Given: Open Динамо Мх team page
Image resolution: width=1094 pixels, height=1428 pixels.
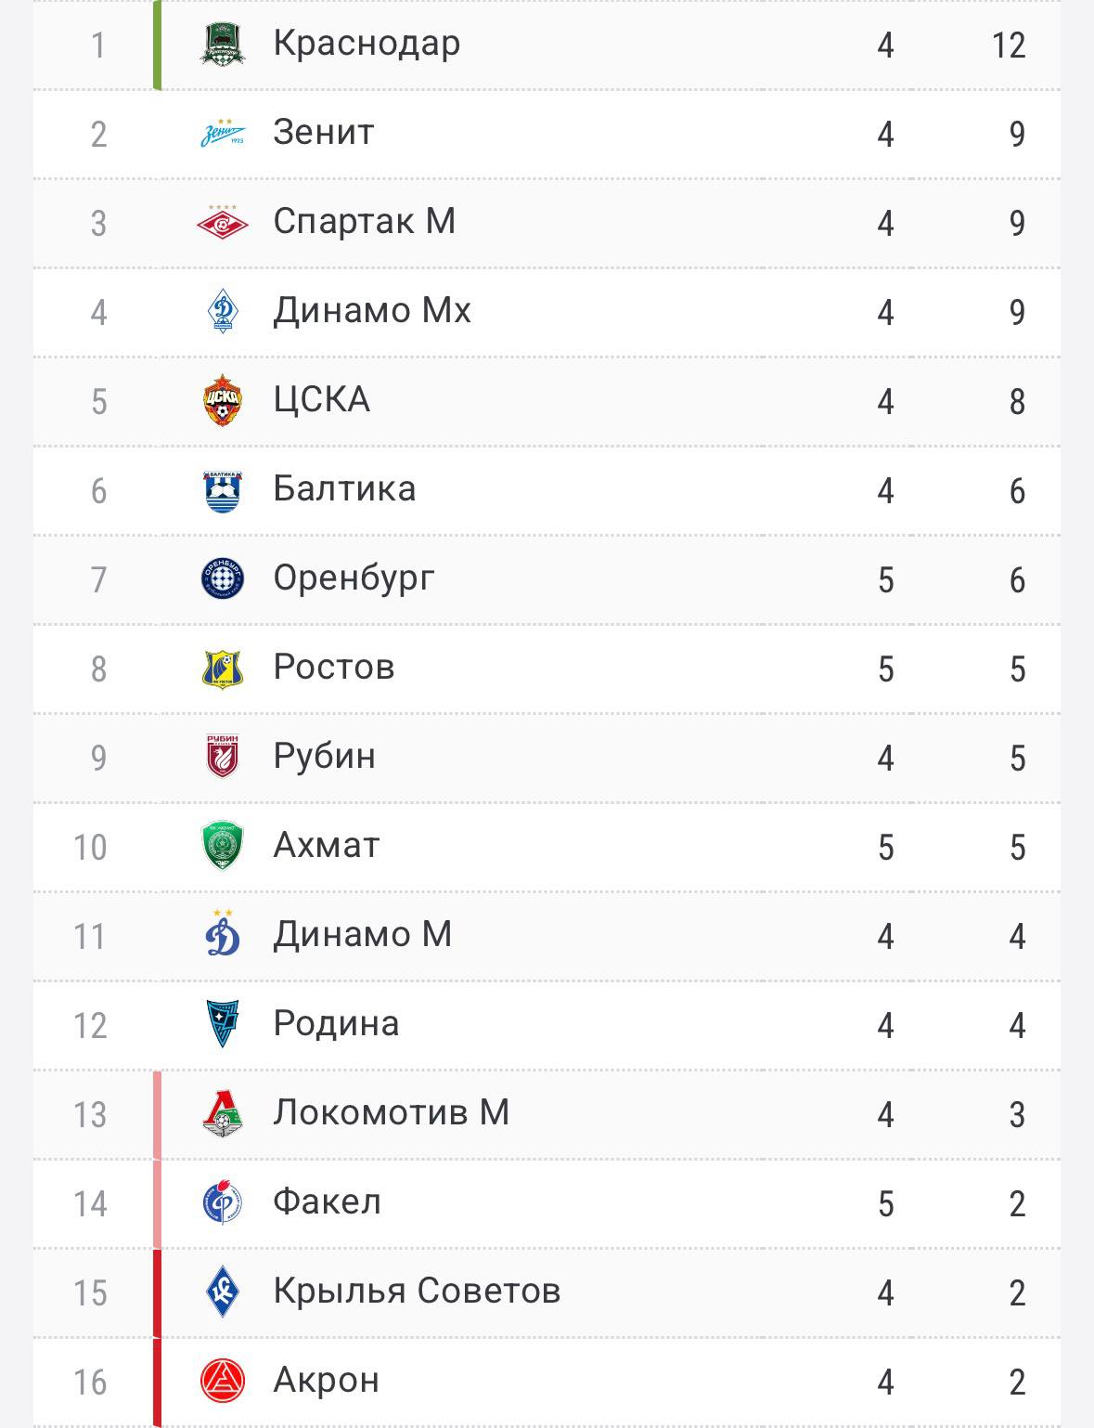Looking at the screenshot, I should coord(372,310).
